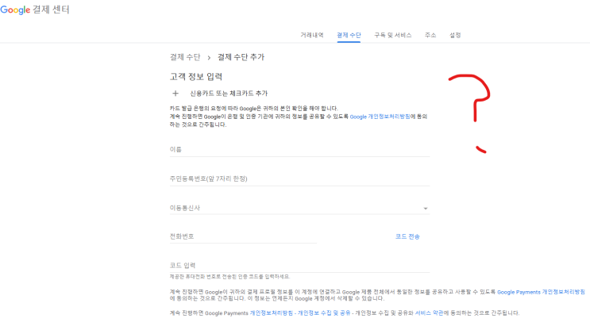Click the 결제 수단 breadcrumb link

pos(185,57)
